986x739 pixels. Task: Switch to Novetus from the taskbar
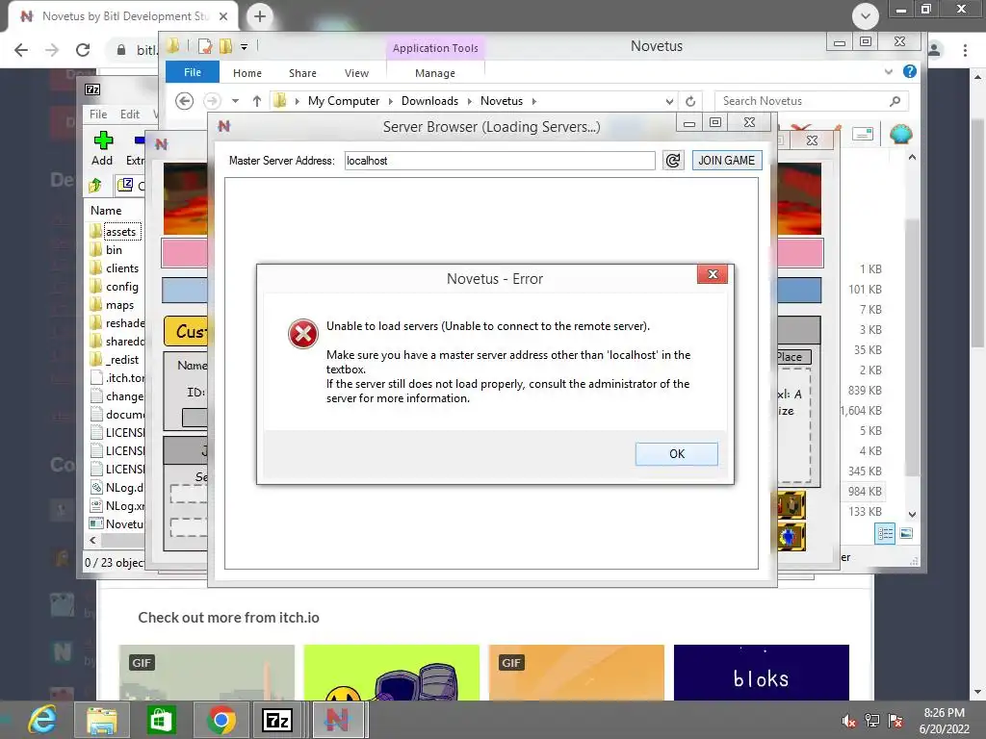337,720
